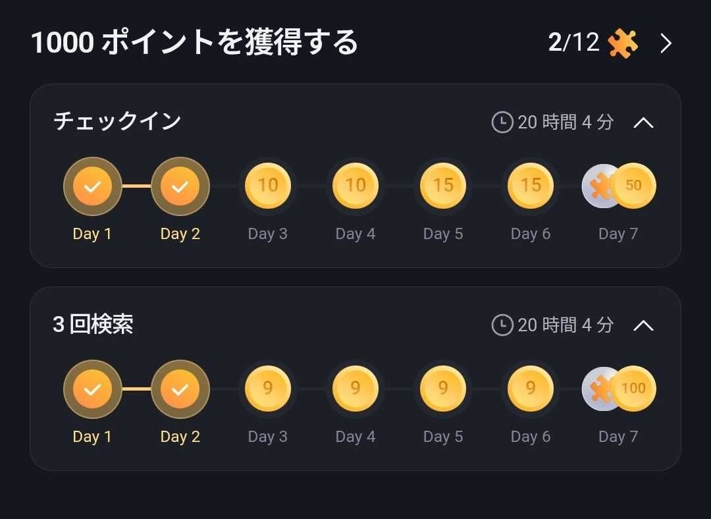Collapse the チェックイン section
This screenshot has width=711, height=519.
tap(644, 123)
